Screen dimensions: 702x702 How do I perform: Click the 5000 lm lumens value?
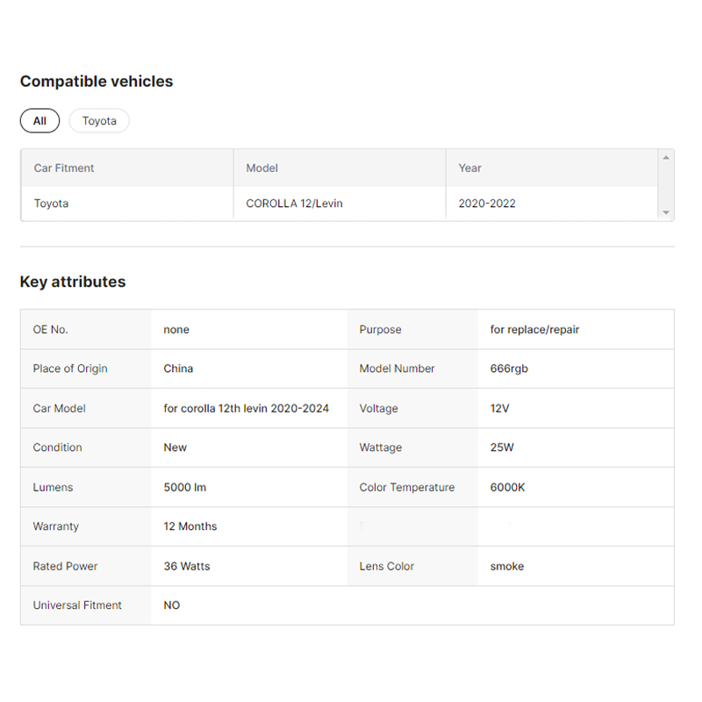coord(185,487)
